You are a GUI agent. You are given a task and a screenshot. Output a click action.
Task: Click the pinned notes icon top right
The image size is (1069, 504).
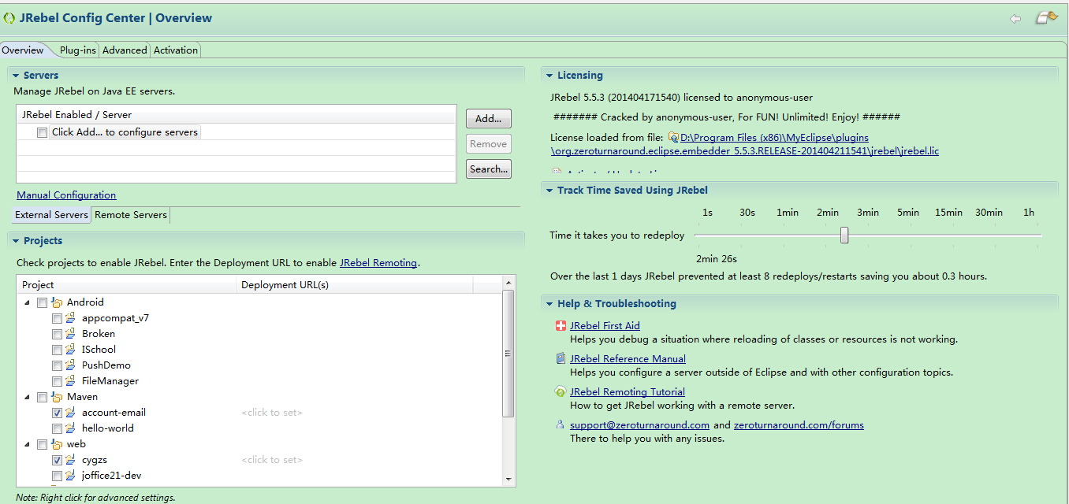tap(1046, 17)
